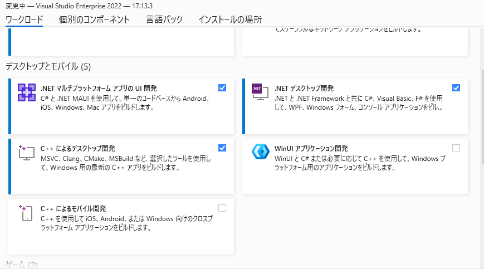Click the .NET MAUI workload description text

coord(125,103)
